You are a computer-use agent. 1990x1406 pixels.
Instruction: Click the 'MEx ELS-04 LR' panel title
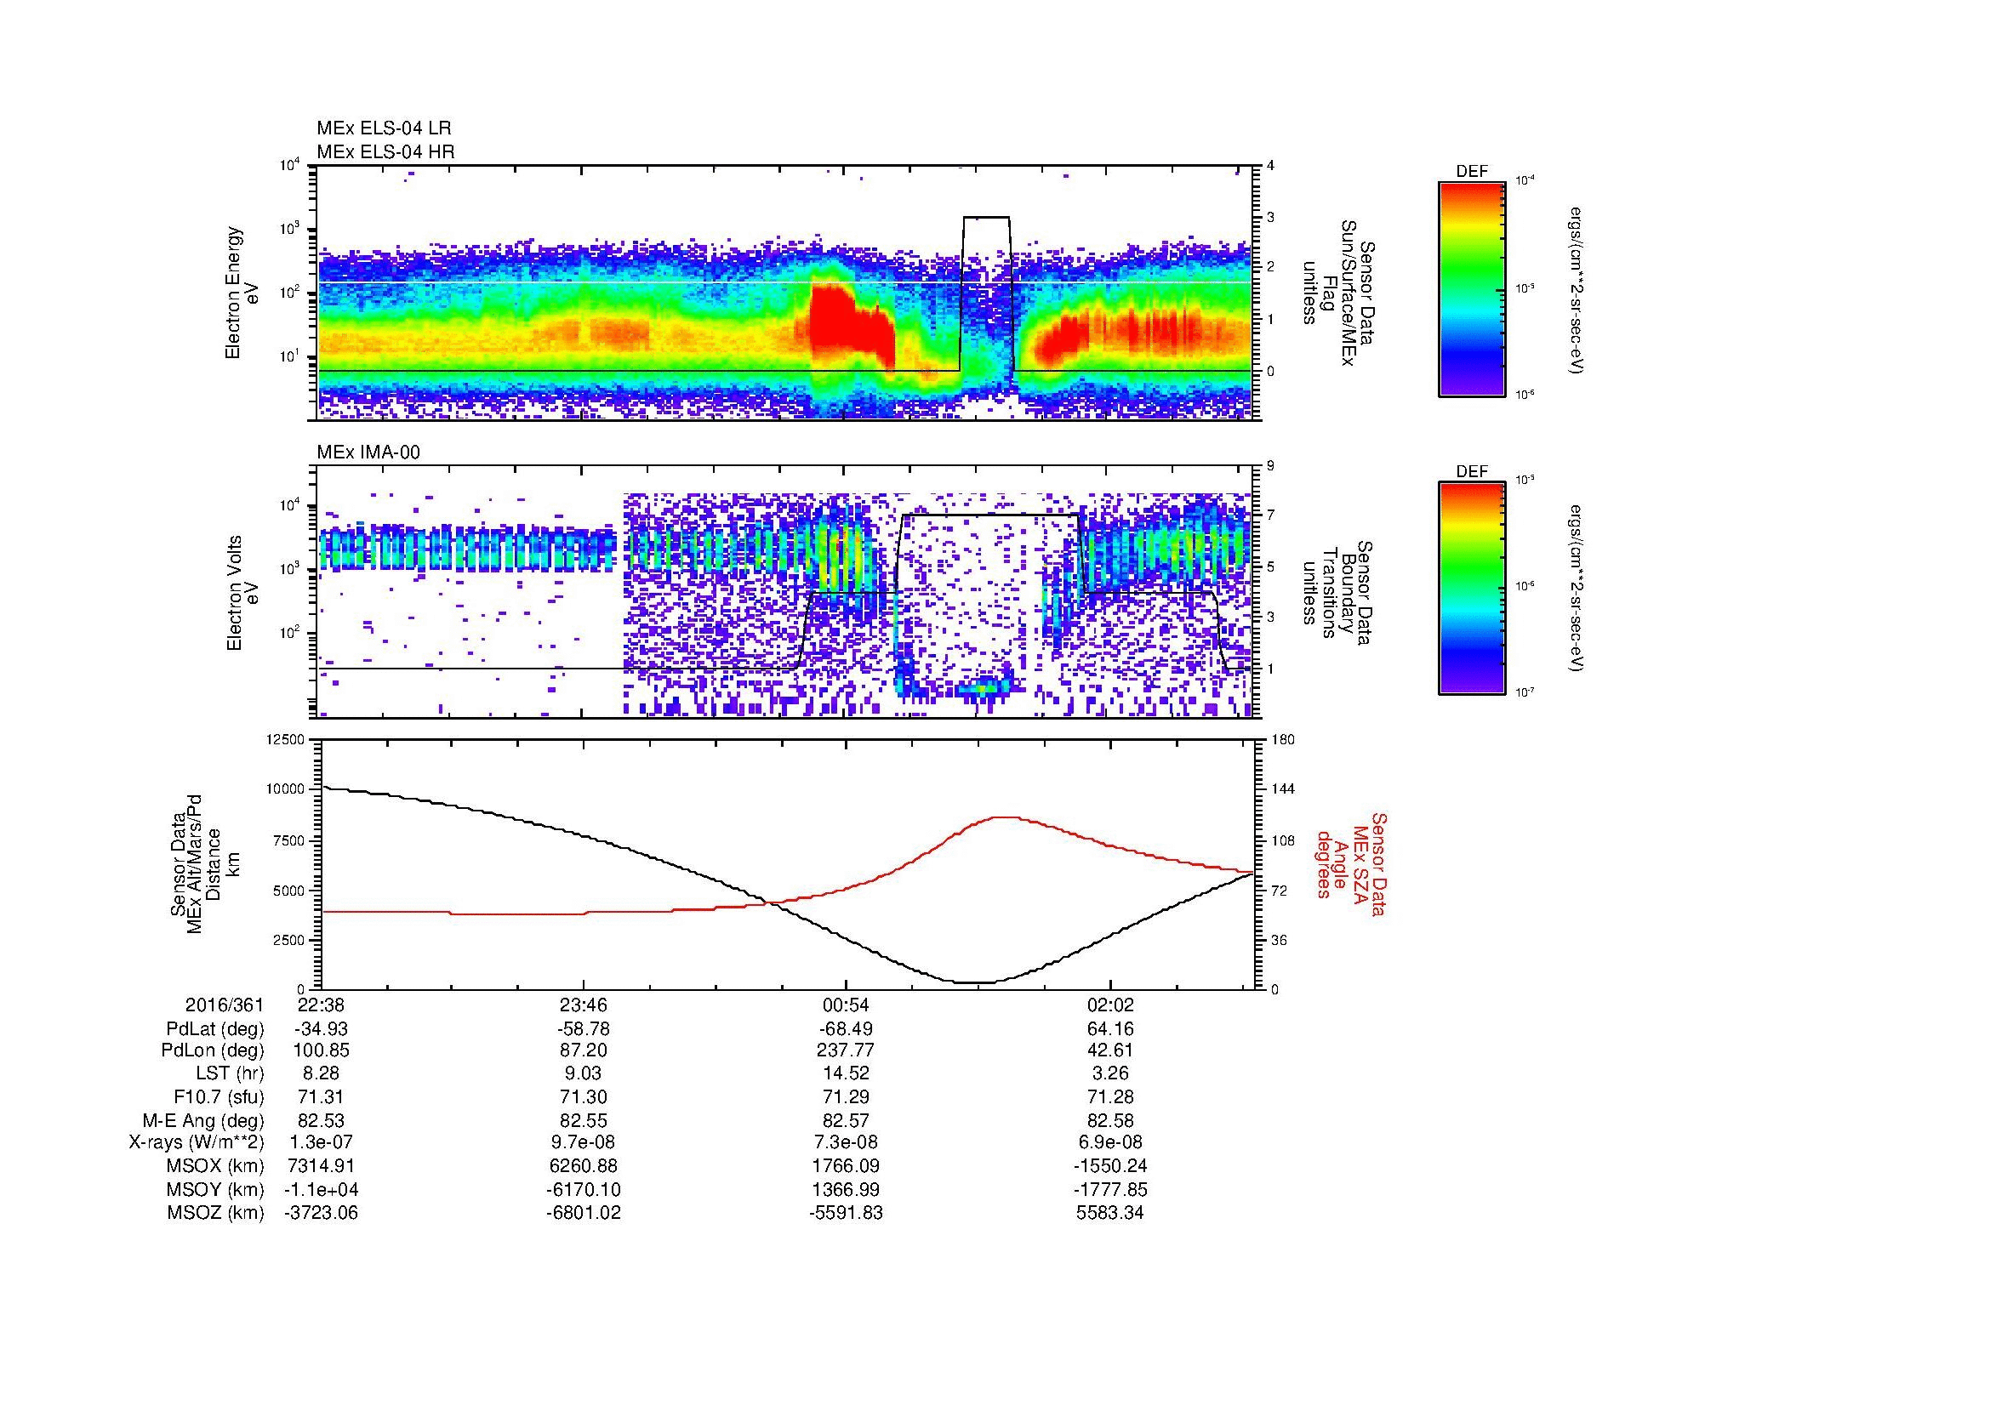(x=384, y=128)
